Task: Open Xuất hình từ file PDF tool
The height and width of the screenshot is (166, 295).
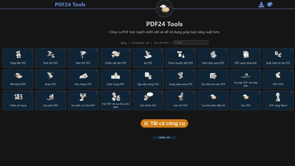Action: 278,58
